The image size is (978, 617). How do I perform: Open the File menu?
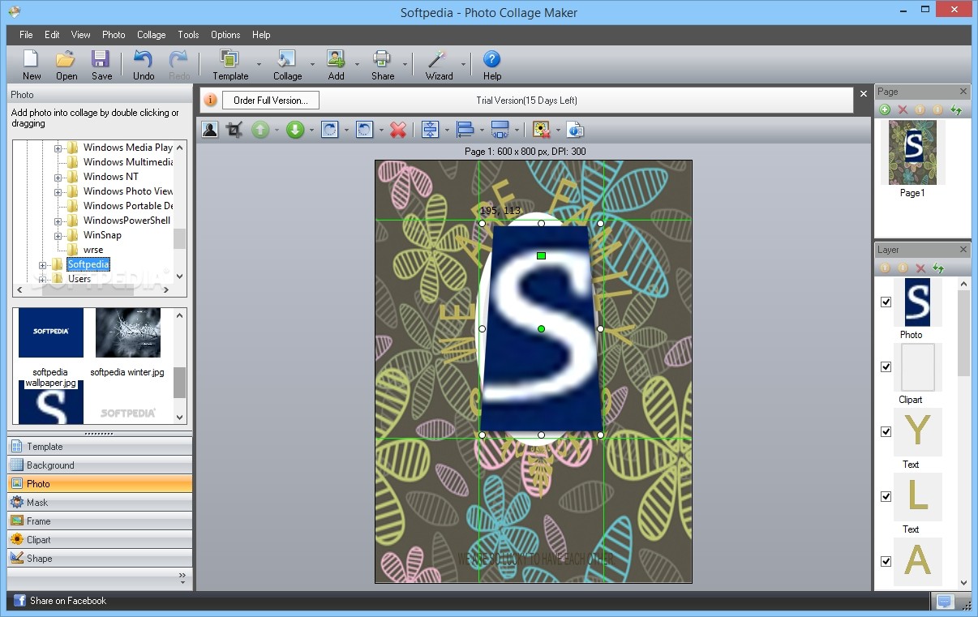click(27, 35)
